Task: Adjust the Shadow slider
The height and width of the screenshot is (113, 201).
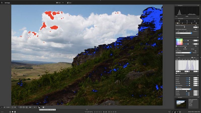Action: point(190,80)
